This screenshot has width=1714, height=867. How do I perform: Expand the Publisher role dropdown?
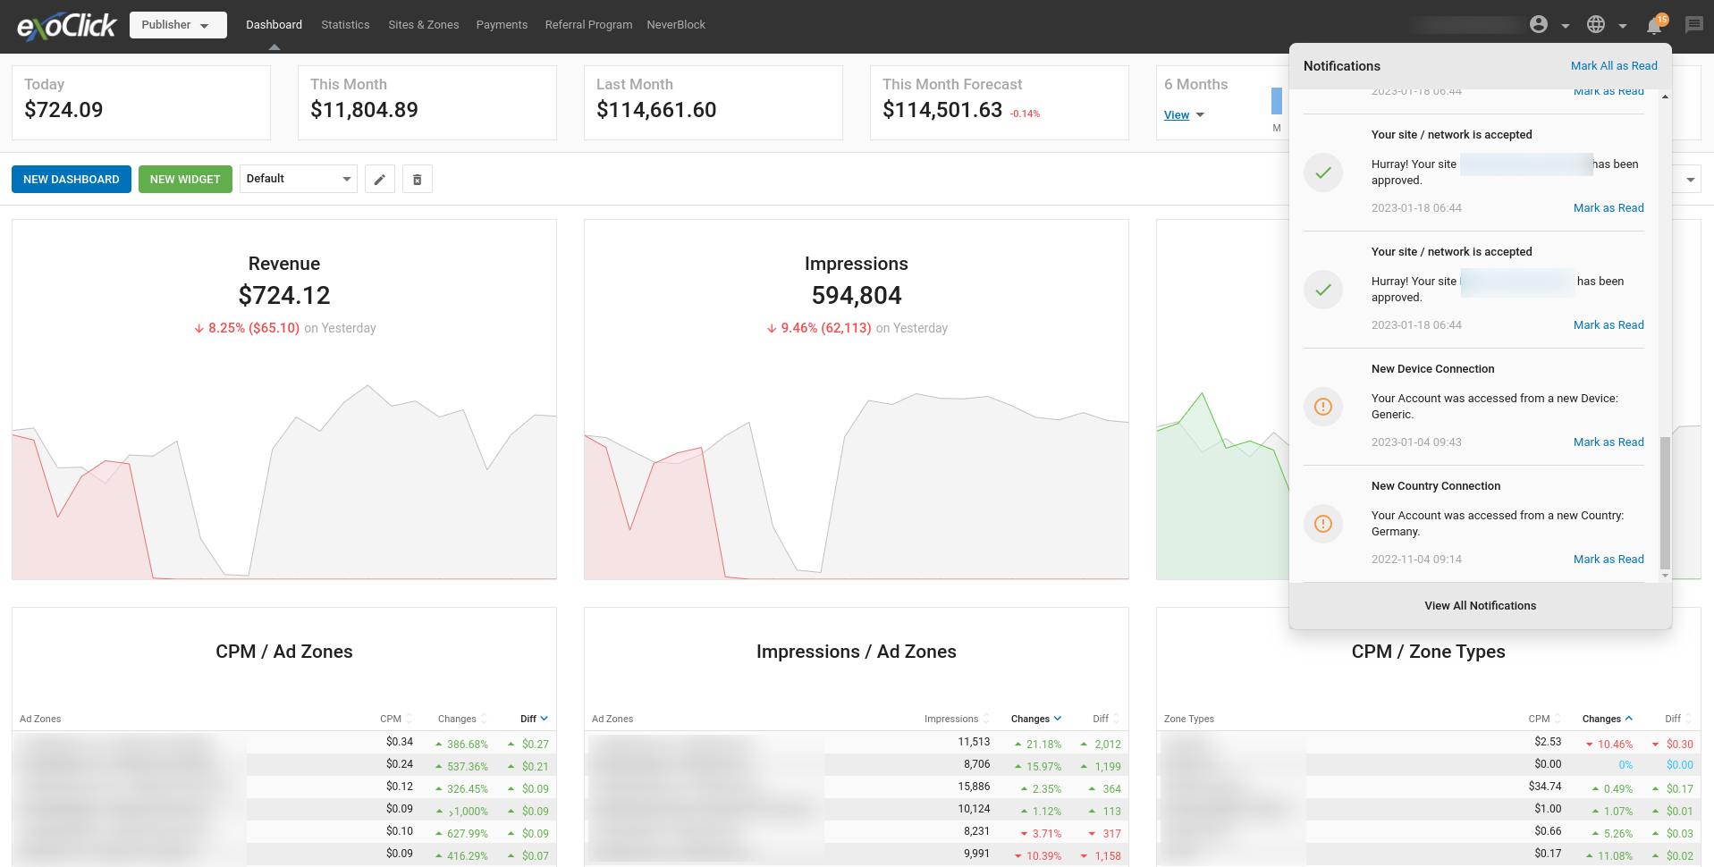point(177,25)
